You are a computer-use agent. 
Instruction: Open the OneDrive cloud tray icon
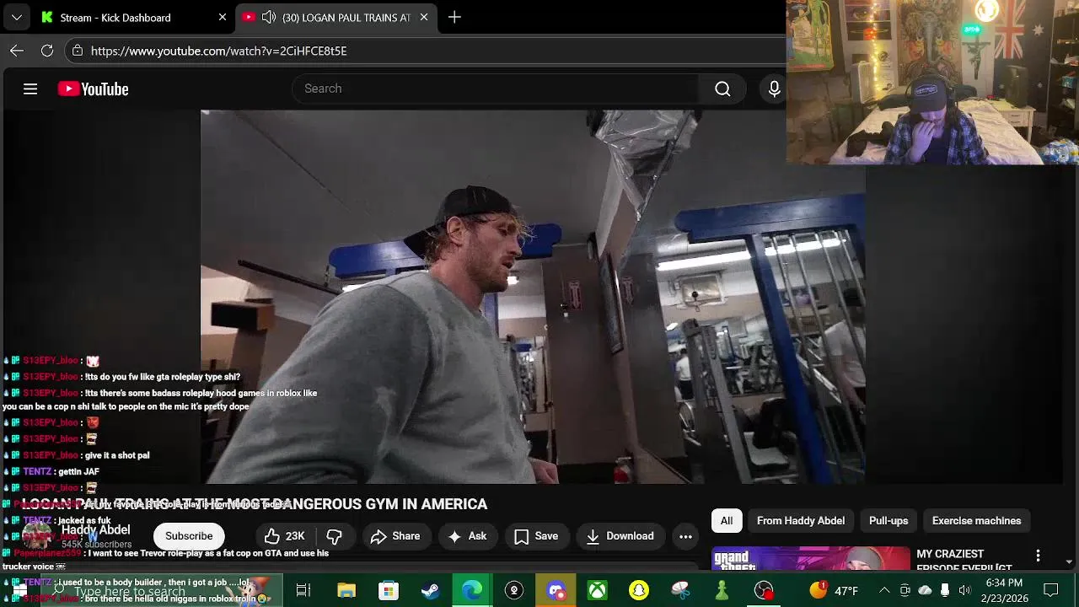[925, 590]
